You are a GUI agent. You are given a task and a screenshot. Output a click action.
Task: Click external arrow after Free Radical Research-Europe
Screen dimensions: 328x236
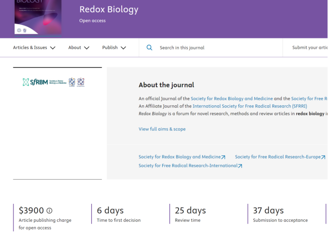coord(323,157)
